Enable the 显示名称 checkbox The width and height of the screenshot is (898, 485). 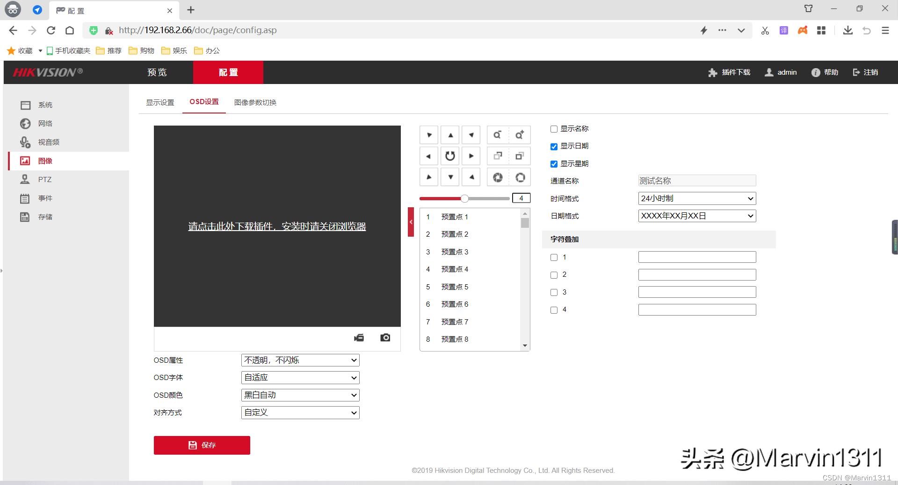click(554, 129)
